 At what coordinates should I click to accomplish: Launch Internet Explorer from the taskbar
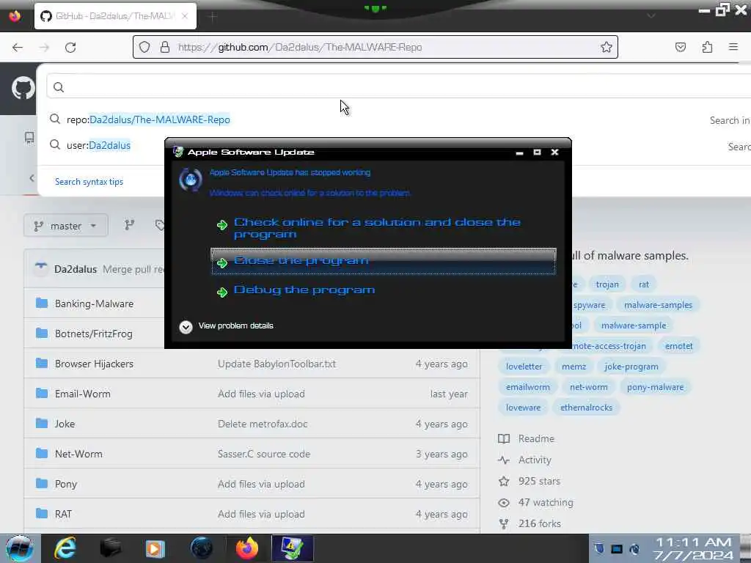pos(65,548)
